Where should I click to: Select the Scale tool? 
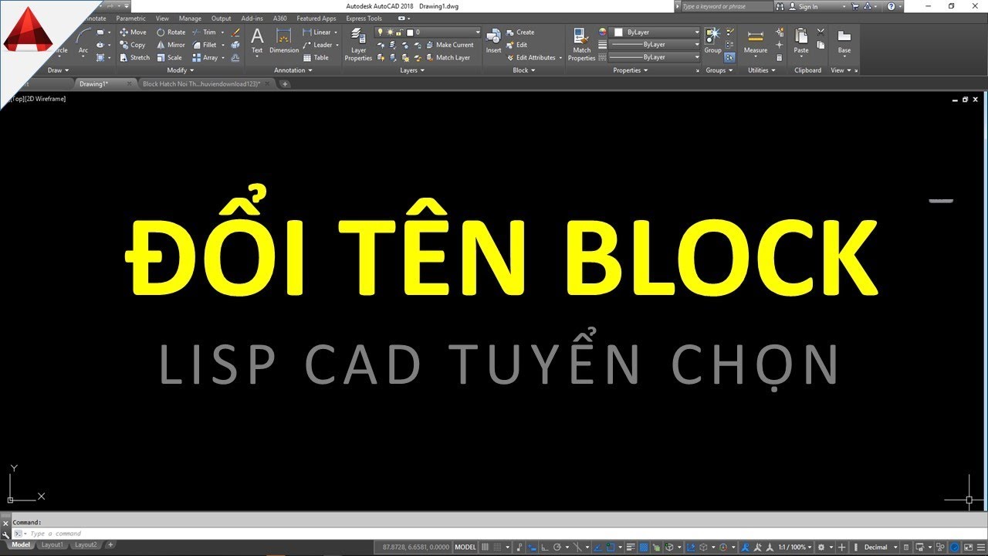[x=169, y=57]
